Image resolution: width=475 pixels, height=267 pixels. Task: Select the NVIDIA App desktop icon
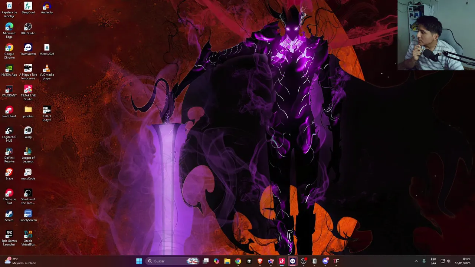pos(9,70)
